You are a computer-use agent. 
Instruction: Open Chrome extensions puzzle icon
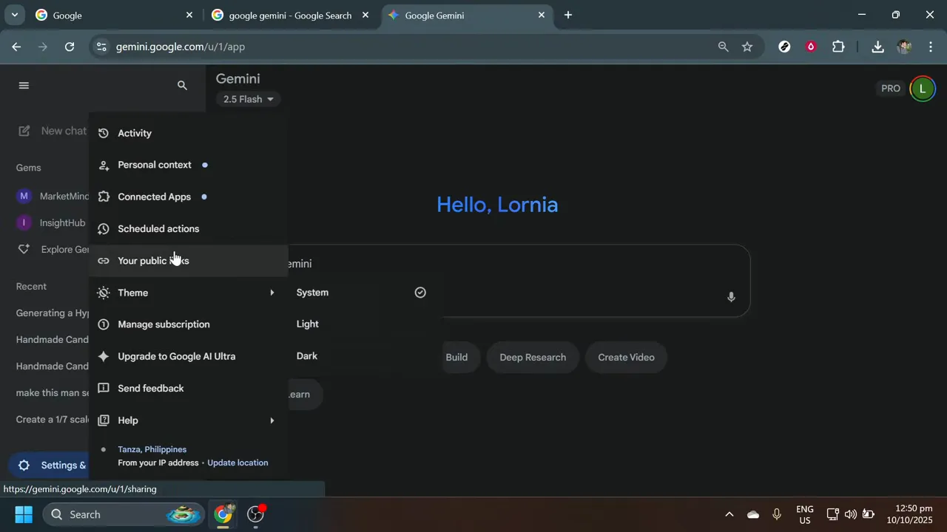coord(838,47)
